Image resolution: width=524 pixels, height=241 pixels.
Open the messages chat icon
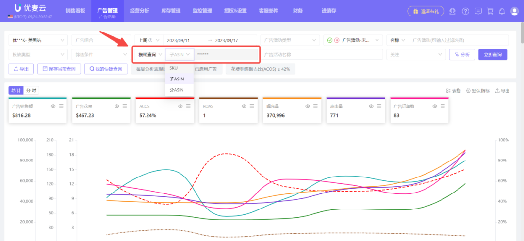[478, 11]
